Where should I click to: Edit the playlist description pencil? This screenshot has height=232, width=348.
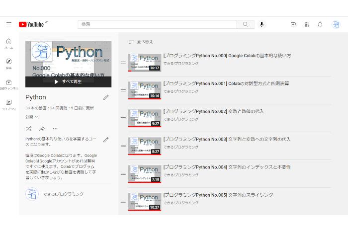[x=106, y=140]
